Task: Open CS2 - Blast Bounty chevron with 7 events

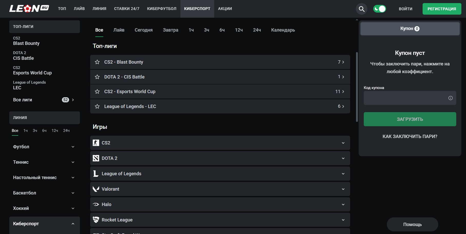Action: coord(343,62)
